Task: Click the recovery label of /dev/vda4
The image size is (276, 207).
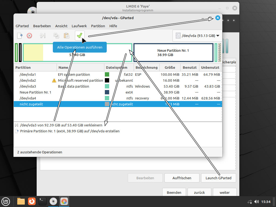Action: (142, 98)
